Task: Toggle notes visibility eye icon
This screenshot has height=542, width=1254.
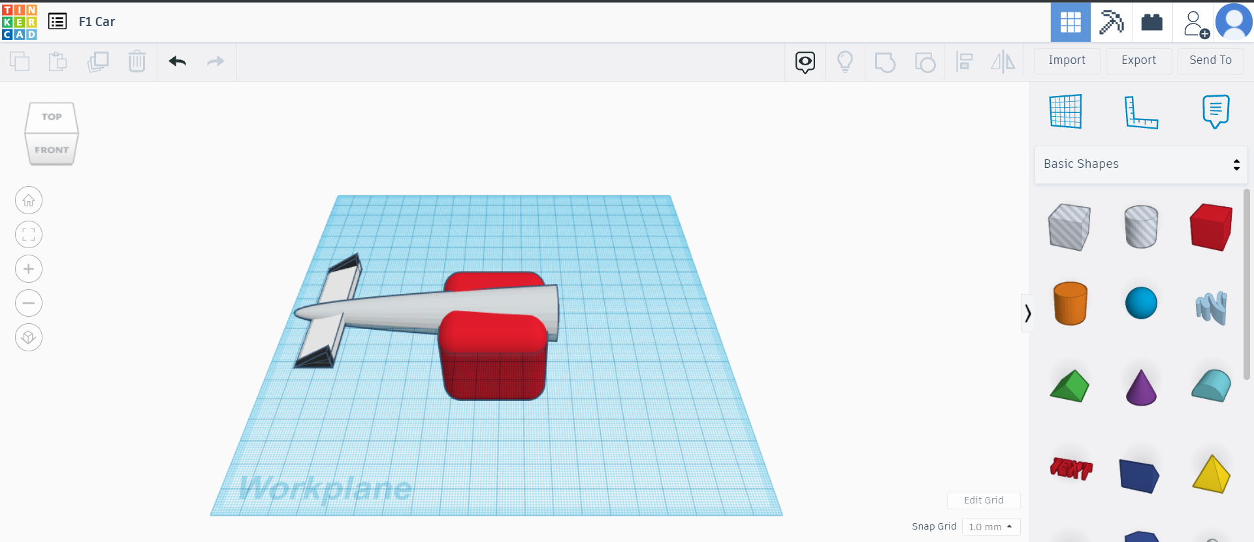Action: pyautogui.click(x=805, y=62)
